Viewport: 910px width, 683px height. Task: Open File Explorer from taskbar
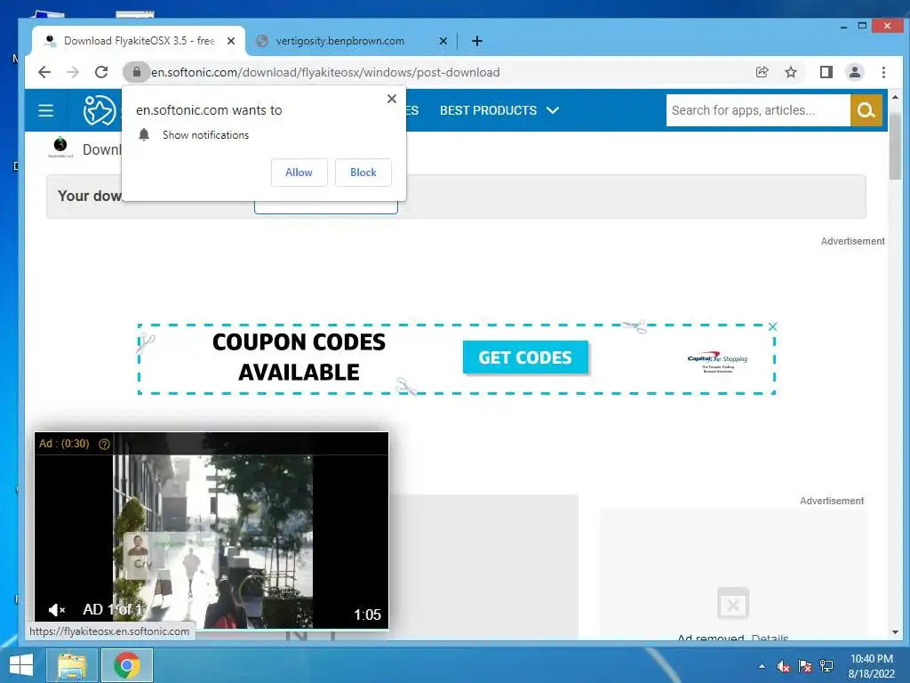[x=72, y=665]
